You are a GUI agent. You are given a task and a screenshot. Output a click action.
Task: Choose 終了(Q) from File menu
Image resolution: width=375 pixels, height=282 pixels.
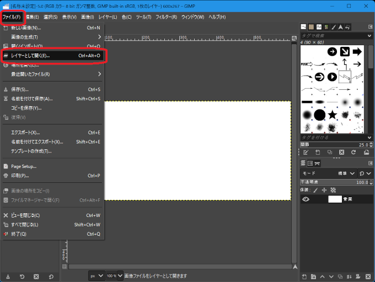[52, 234]
